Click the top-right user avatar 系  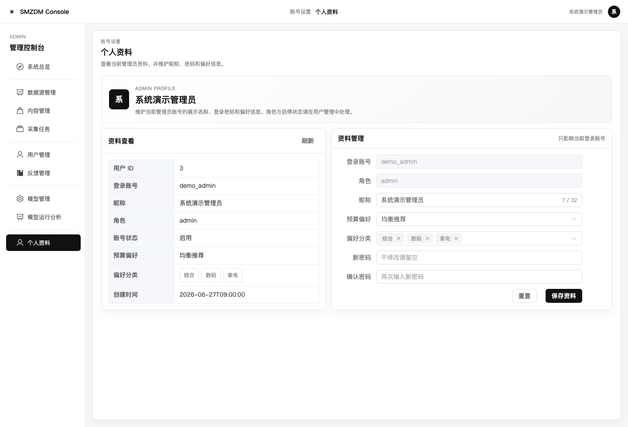click(x=614, y=12)
